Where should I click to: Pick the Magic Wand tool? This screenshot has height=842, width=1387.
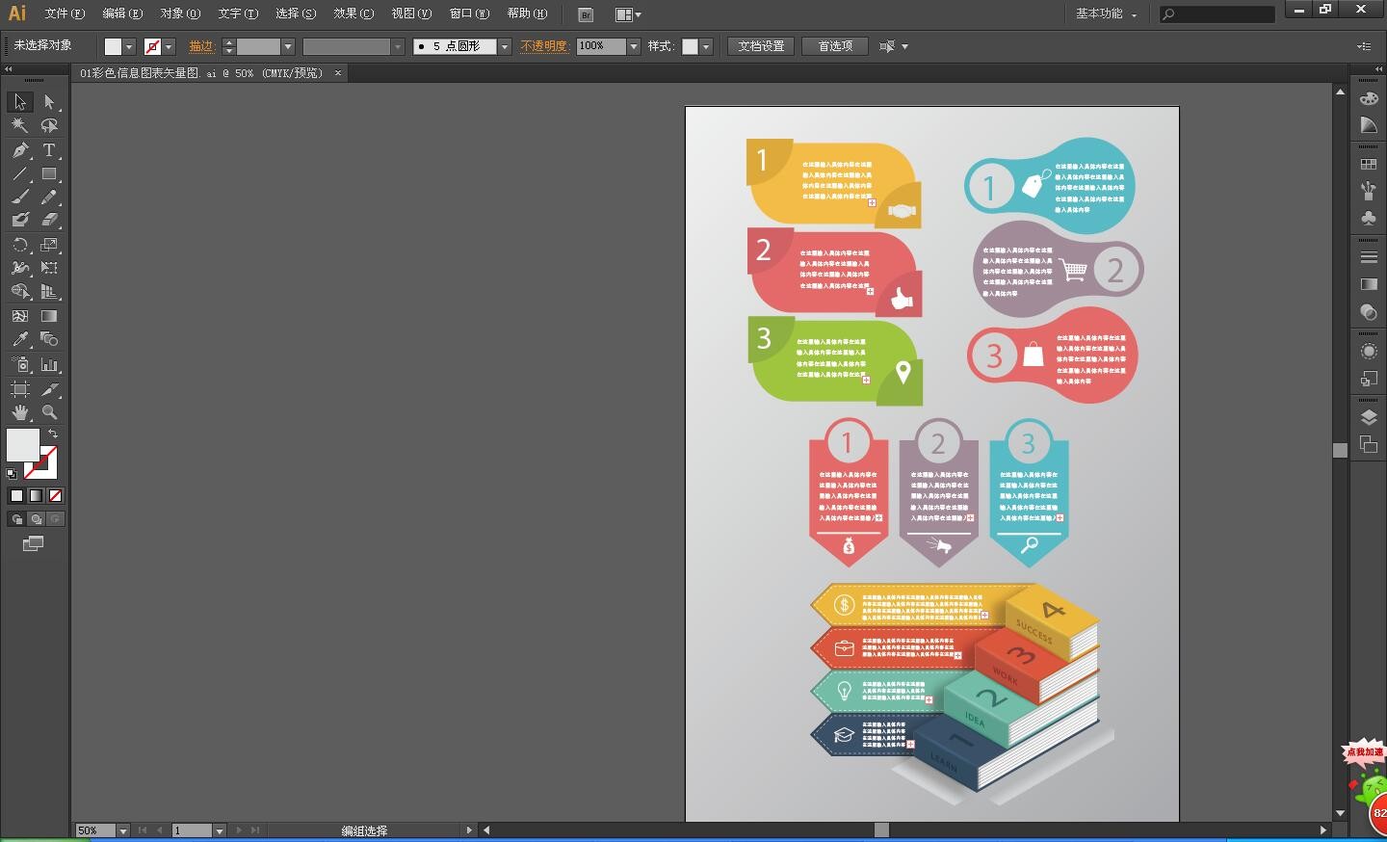point(20,125)
